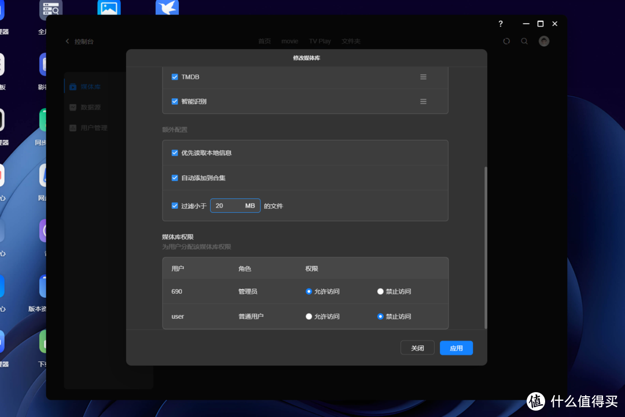Open the photo gallery desktop icon

point(109,9)
